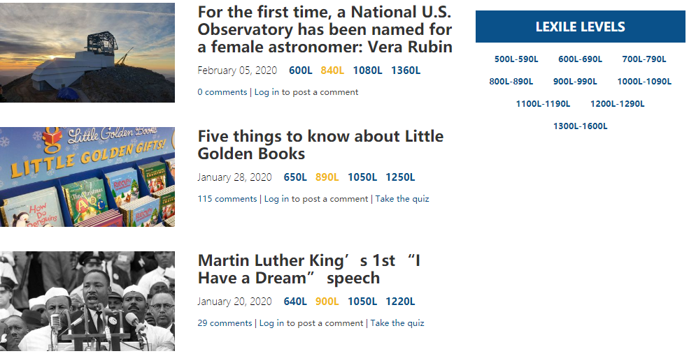Open the Little Golden Books article title
The width and height of the screenshot is (689, 356).
pyautogui.click(x=320, y=144)
